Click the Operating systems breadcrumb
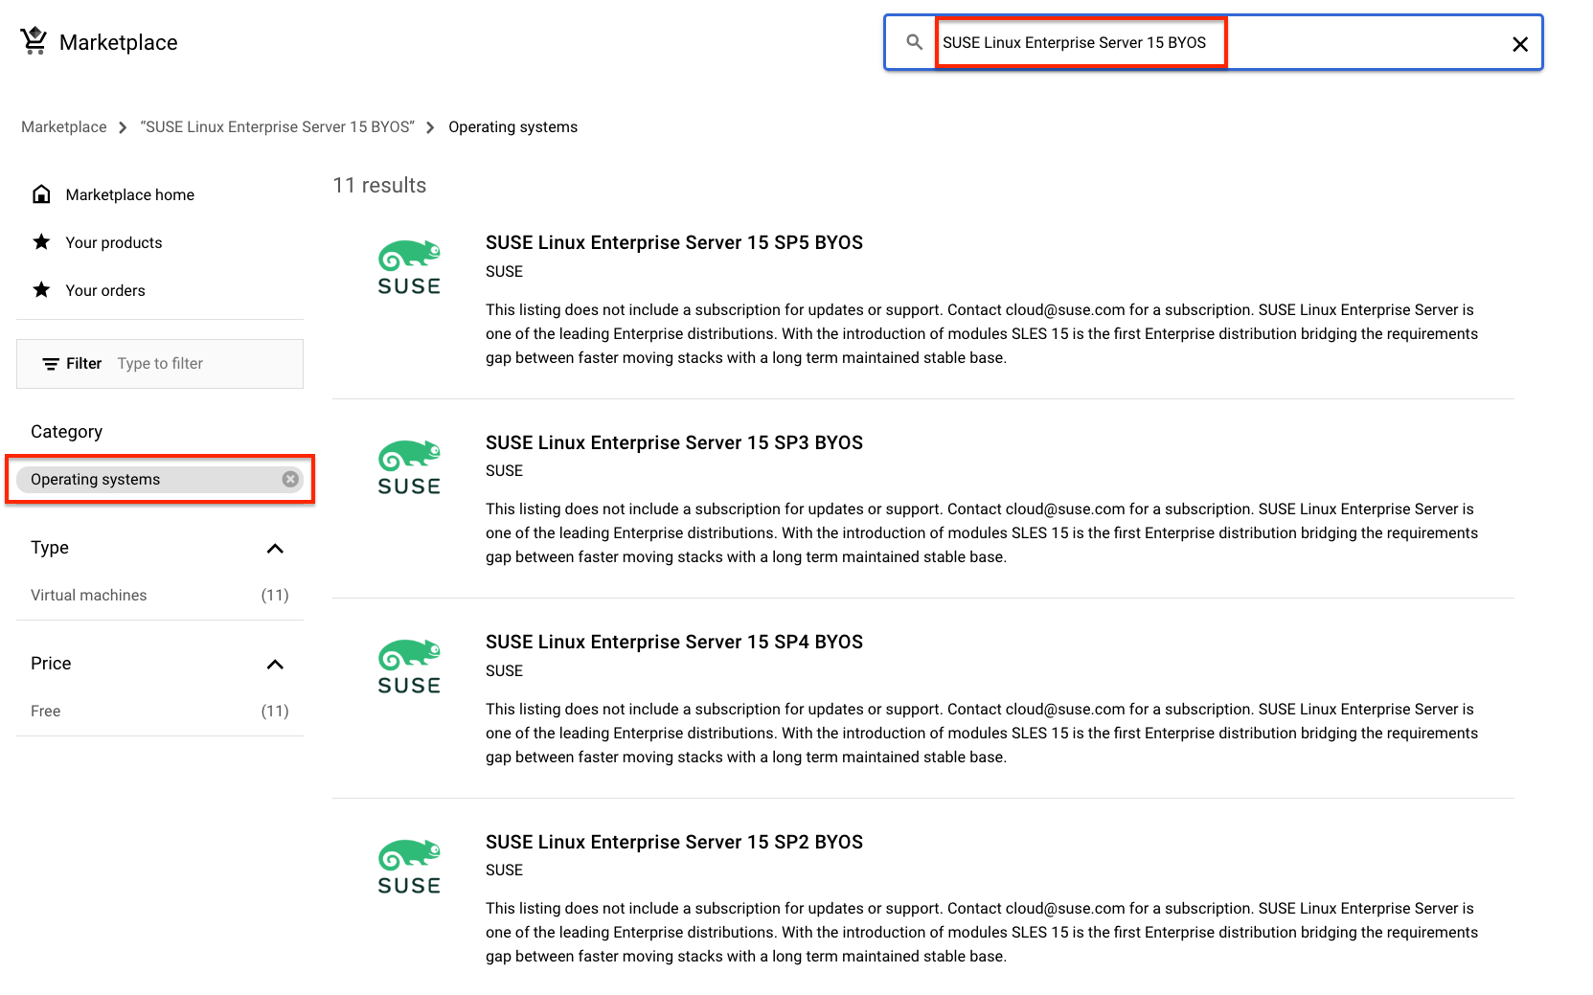 (x=512, y=126)
